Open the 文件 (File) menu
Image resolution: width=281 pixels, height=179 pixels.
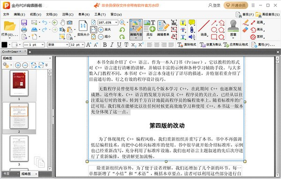pos(6,14)
